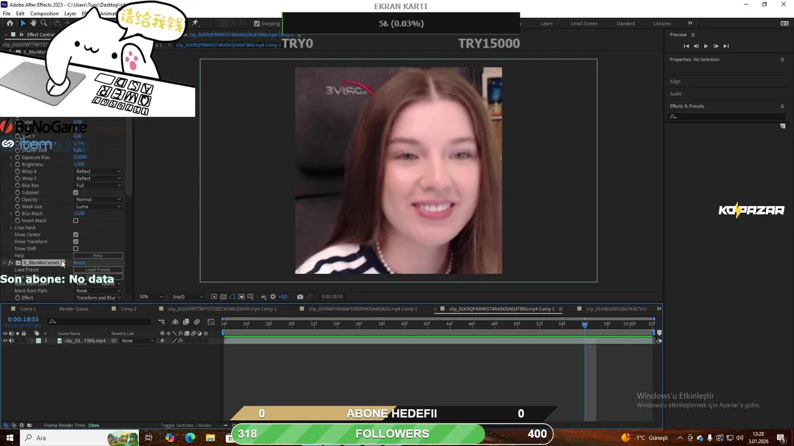Open the Mask Use dropdown

point(98,206)
